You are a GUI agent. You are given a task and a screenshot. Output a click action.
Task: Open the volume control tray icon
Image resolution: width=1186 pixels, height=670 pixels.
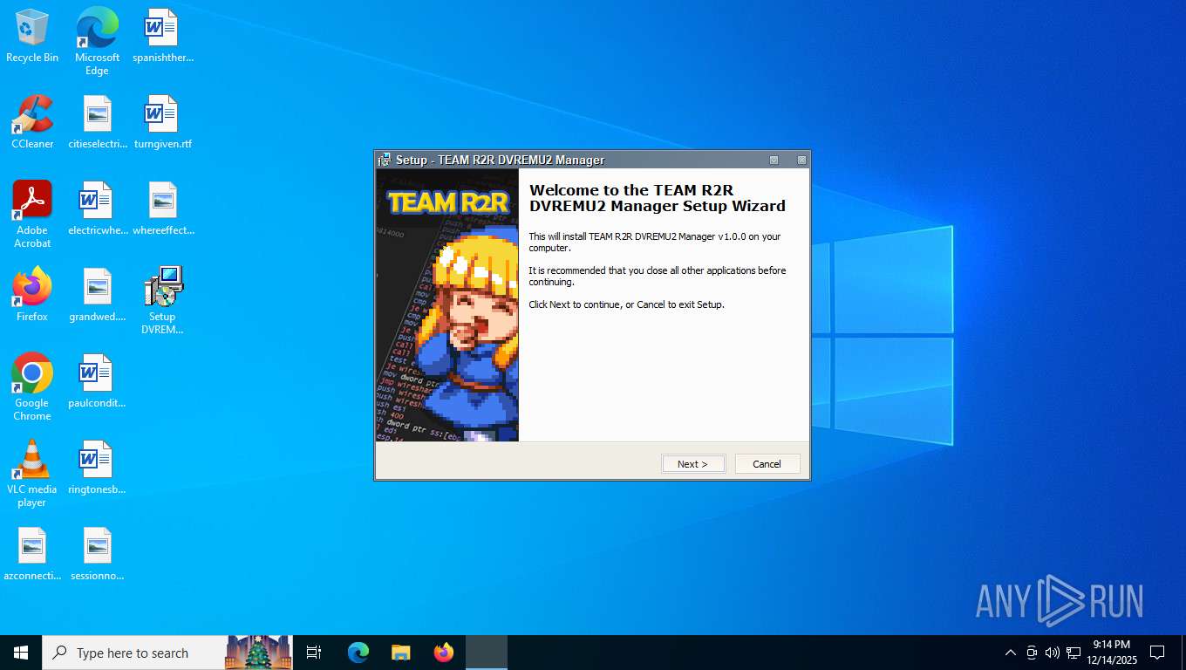click(x=1053, y=653)
